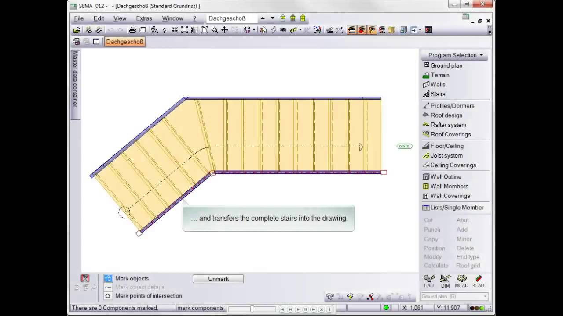The image size is (563, 316).
Task: Open the Window menu
Action: pyautogui.click(x=172, y=18)
